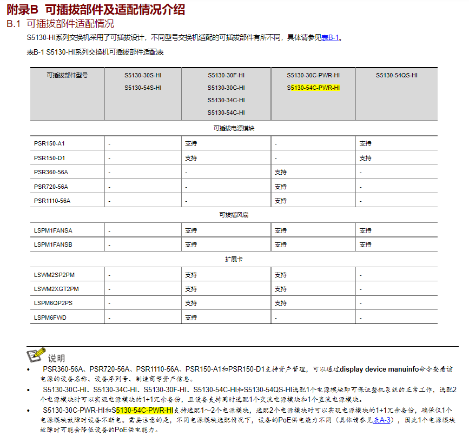Click 支持 for LSPM1FANSB under PWR-HI column

pyautogui.click(x=281, y=245)
